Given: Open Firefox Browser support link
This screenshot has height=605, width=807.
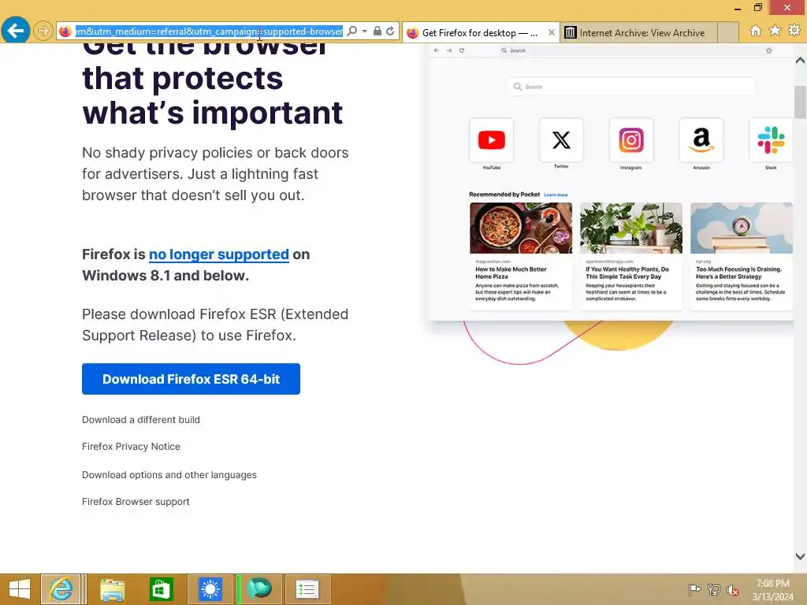Looking at the screenshot, I should pos(136,502).
